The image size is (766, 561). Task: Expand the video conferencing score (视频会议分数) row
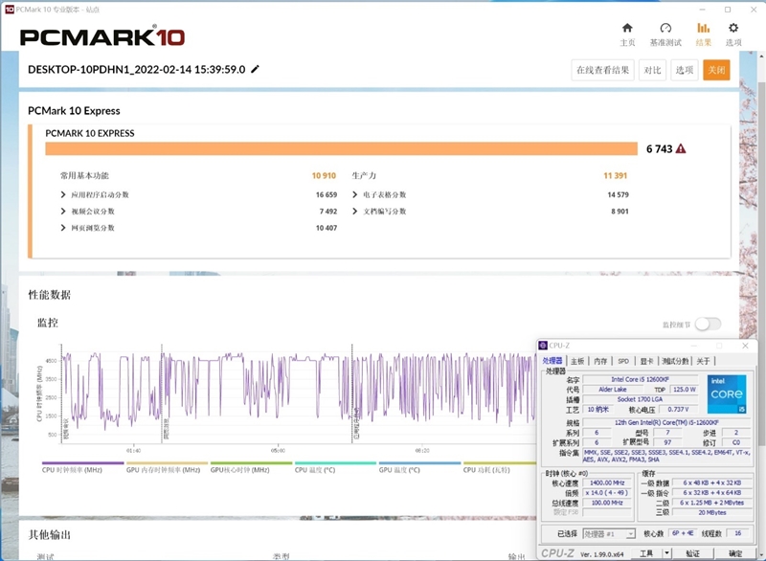[63, 211]
